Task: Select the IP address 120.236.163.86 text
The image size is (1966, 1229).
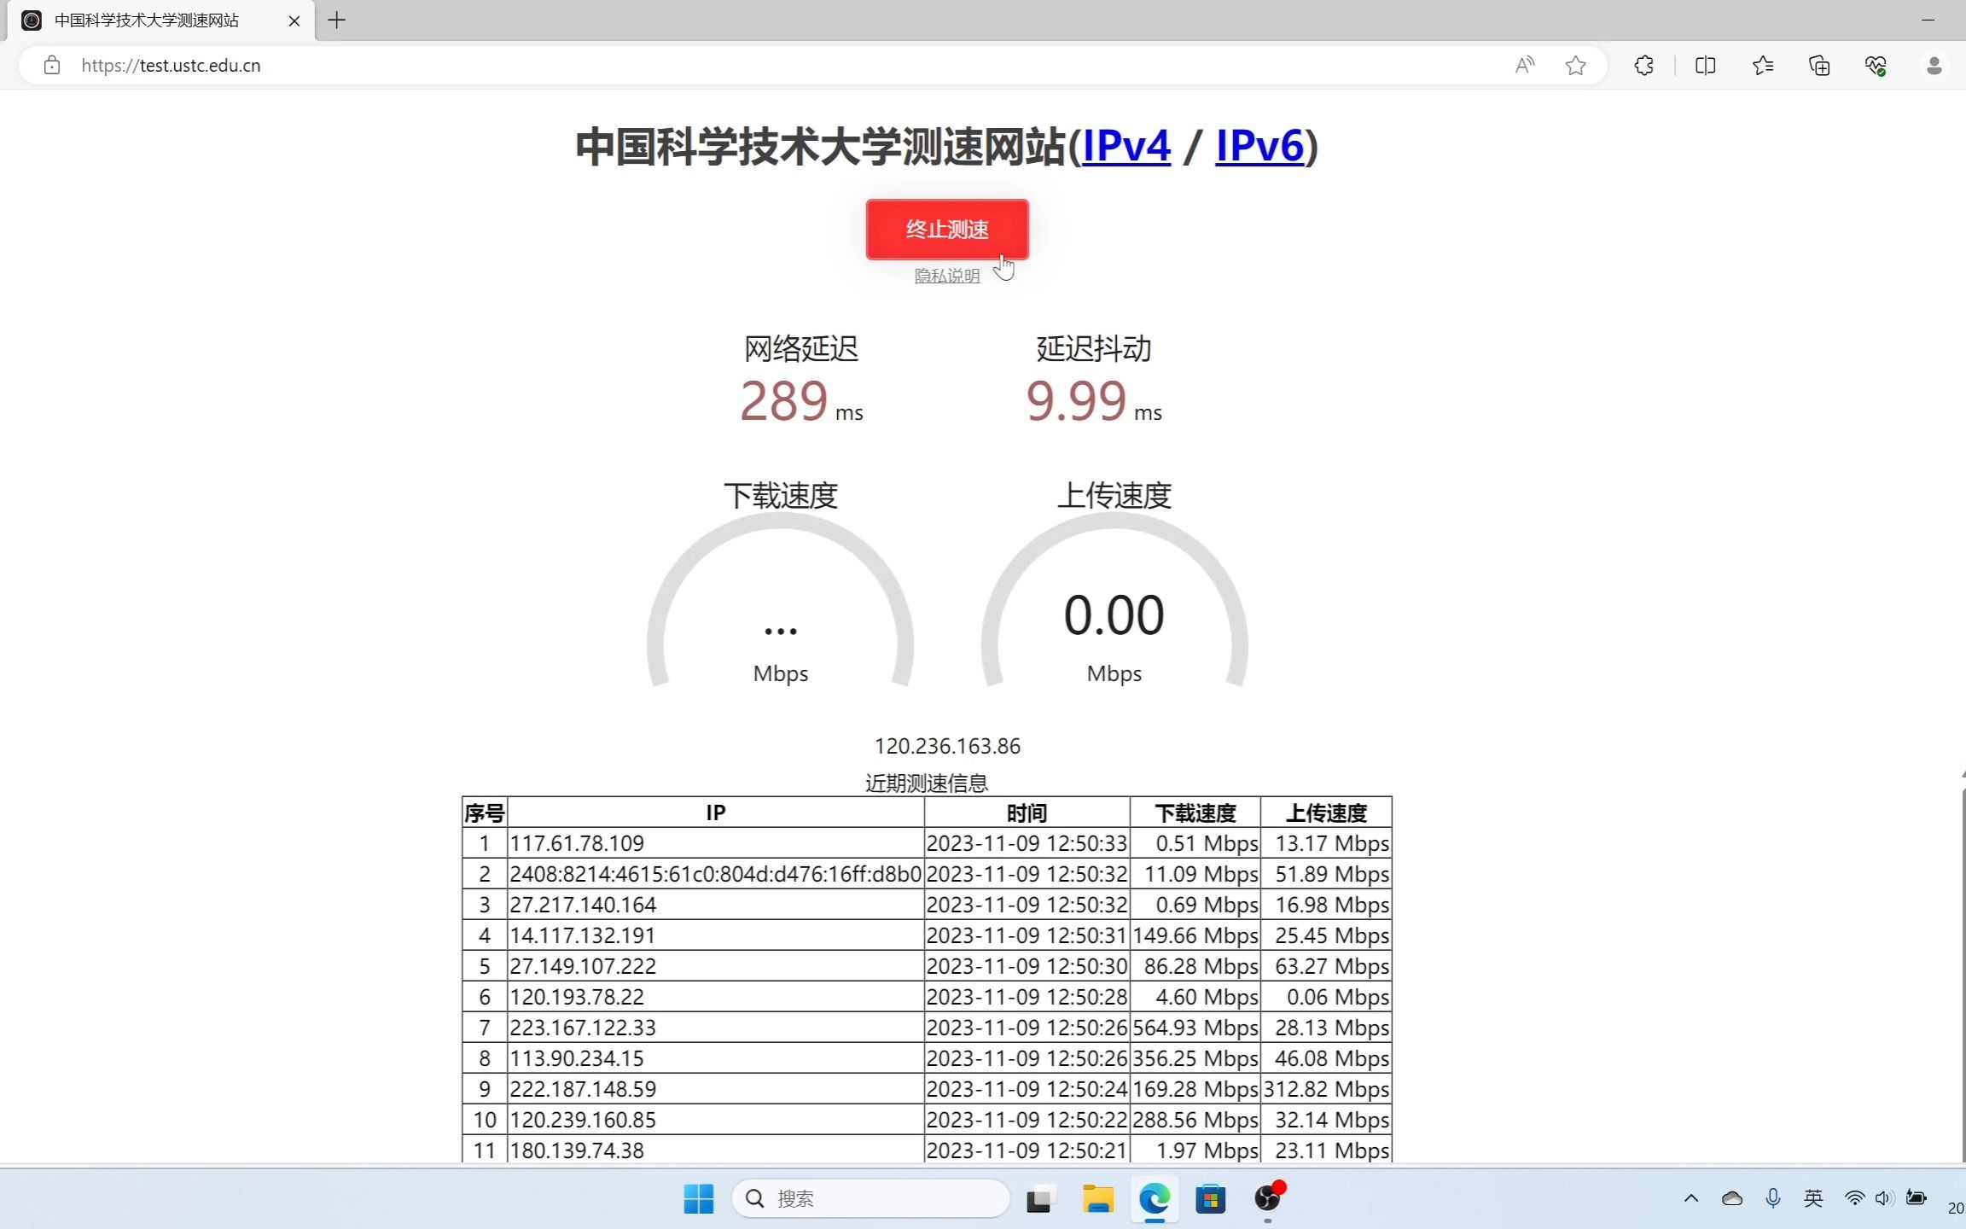Action: point(947,746)
